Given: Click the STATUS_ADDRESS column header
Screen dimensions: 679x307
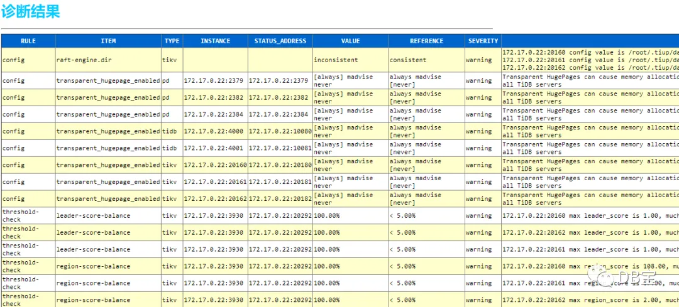Looking at the screenshot, I should pyautogui.click(x=280, y=41).
